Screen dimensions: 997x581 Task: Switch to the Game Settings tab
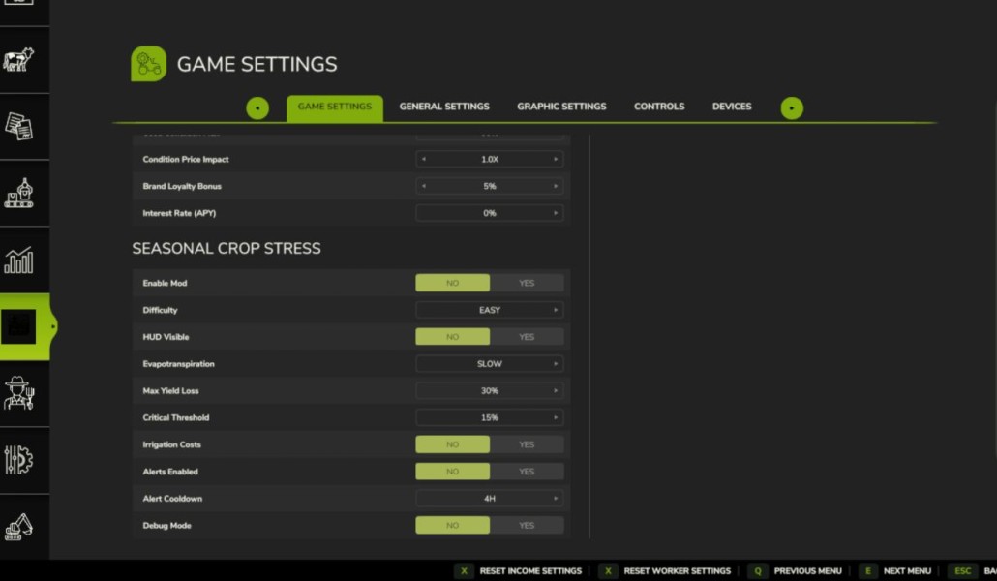click(x=335, y=107)
